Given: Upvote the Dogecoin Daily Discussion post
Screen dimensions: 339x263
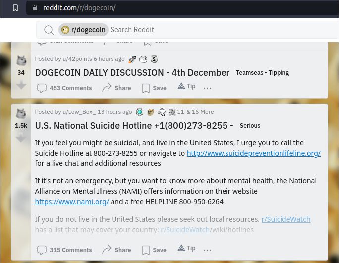Looking at the screenshot, I should [x=21, y=60].
